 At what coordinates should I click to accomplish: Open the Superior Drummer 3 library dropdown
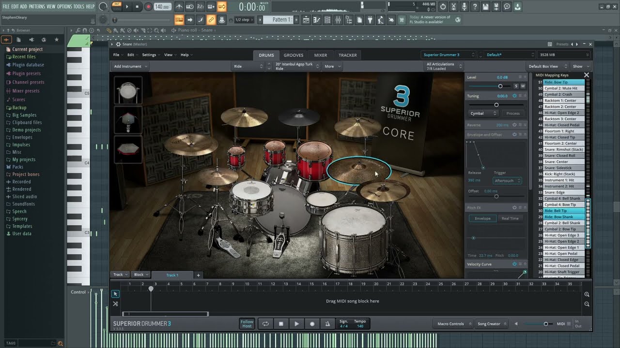(449, 55)
